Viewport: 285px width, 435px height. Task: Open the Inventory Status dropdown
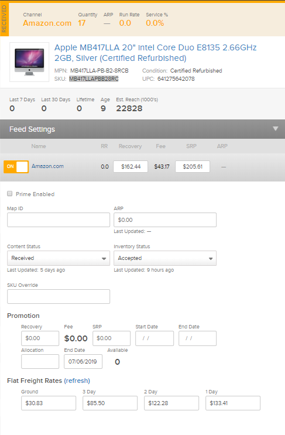pos(165,258)
